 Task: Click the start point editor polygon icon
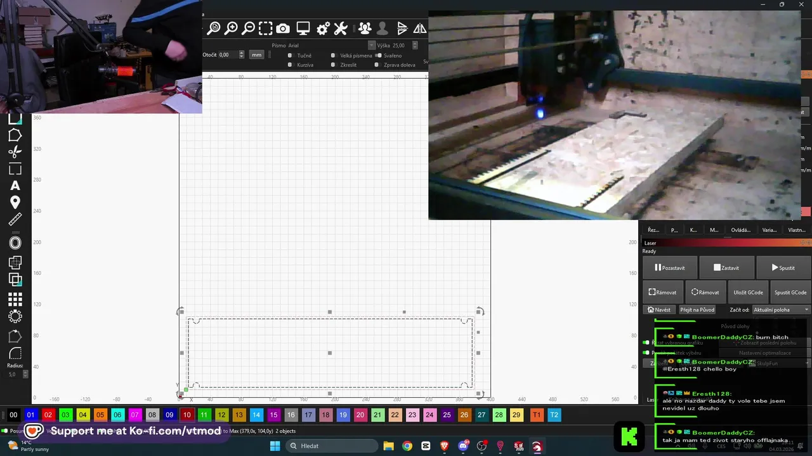pyautogui.click(x=15, y=336)
